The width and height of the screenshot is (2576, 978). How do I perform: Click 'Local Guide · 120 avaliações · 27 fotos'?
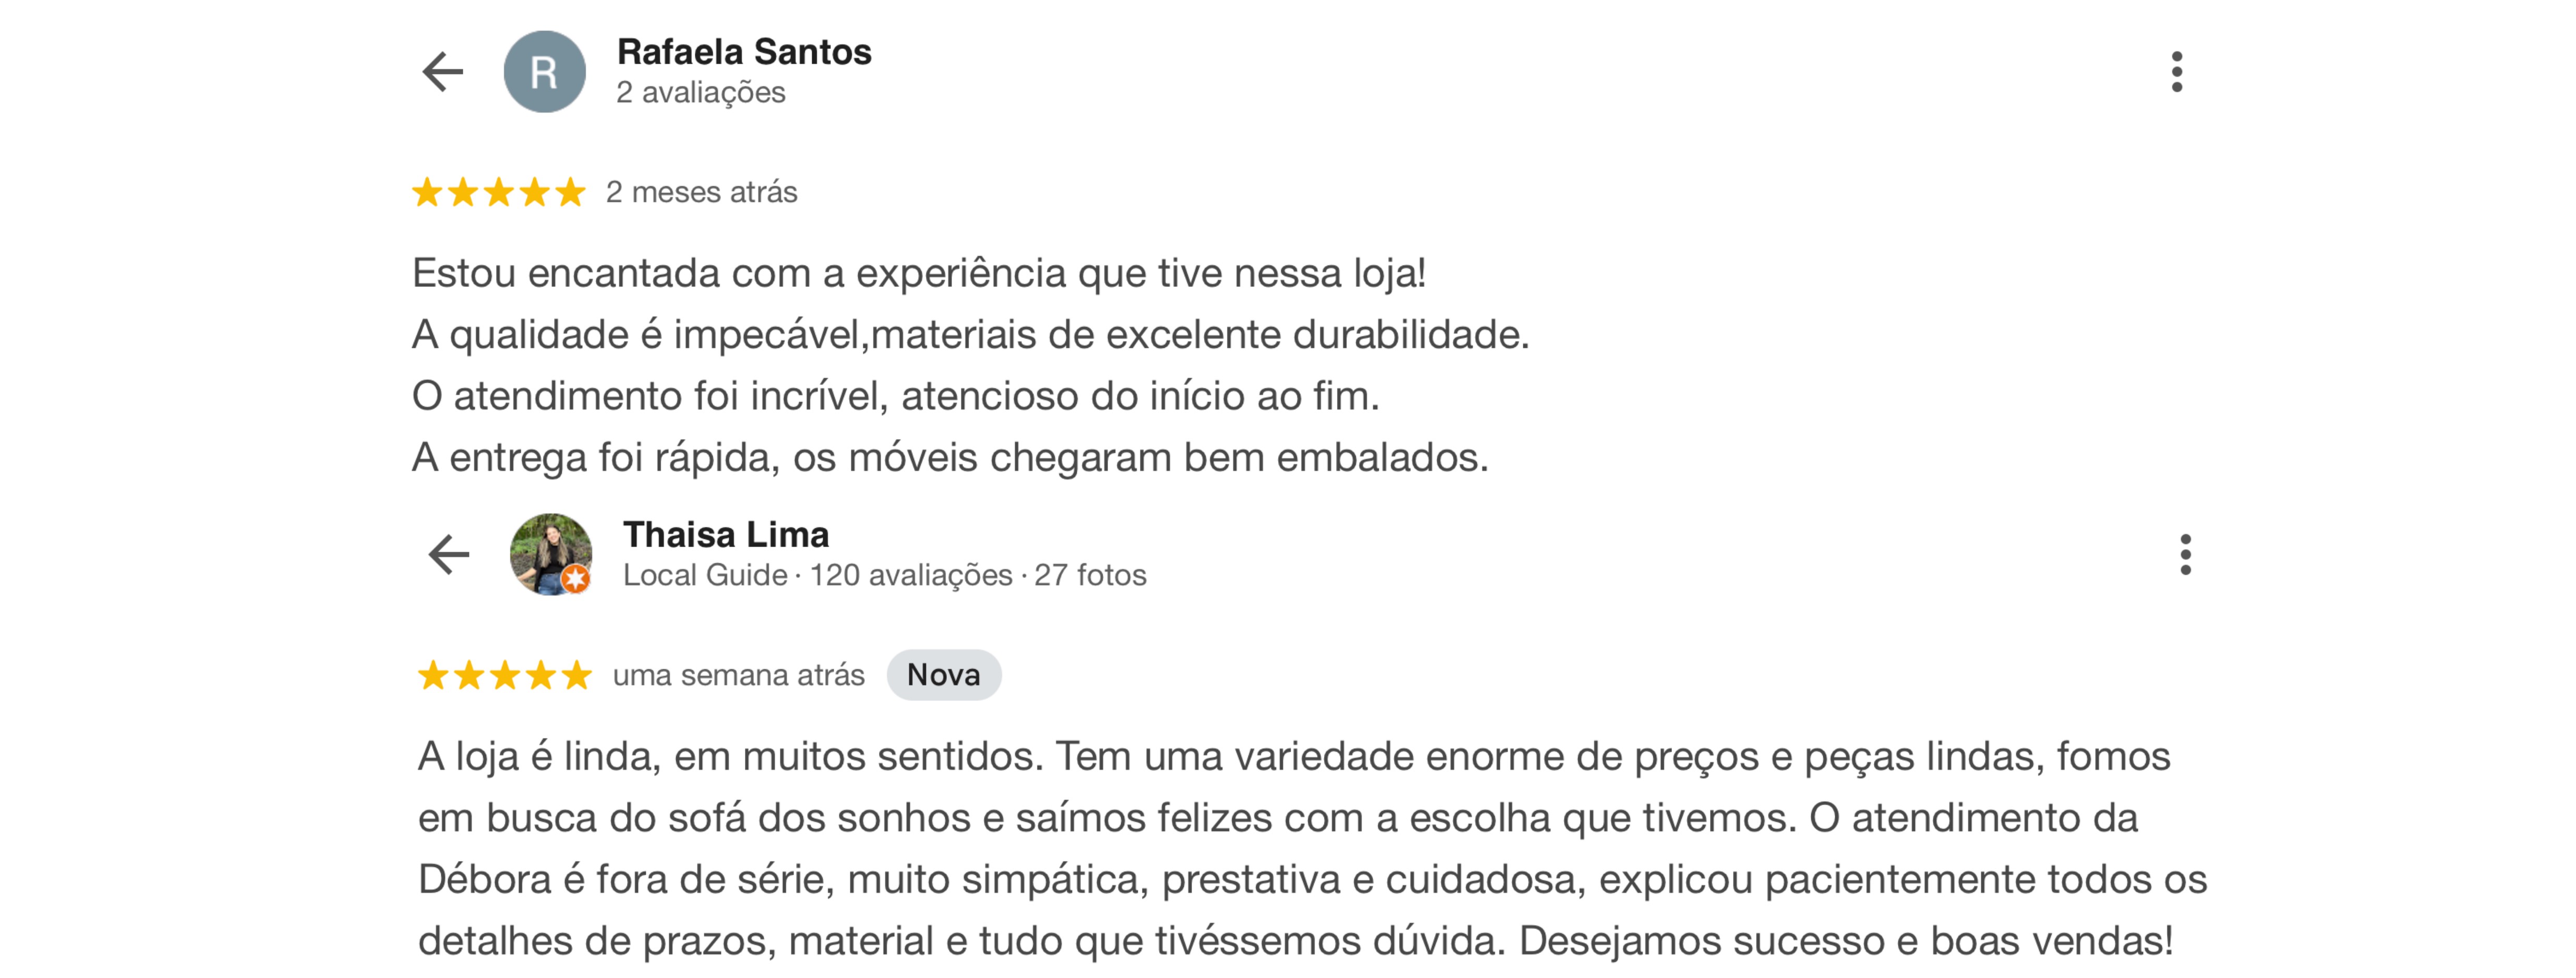pyautogui.click(x=884, y=576)
